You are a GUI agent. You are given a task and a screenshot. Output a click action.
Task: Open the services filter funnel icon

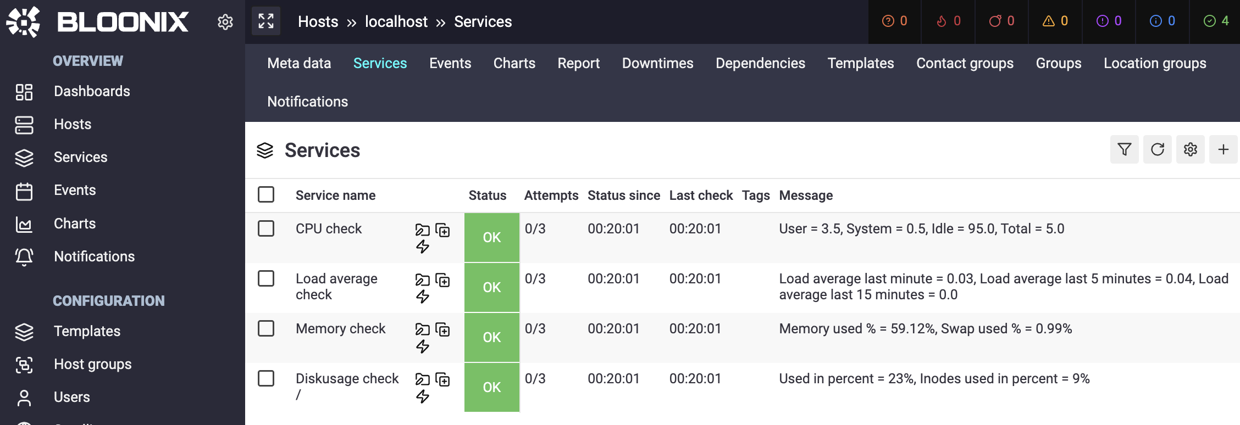[1125, 149]
